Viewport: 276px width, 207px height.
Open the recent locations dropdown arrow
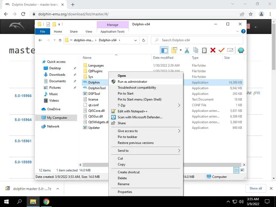[x=54, y=40]
